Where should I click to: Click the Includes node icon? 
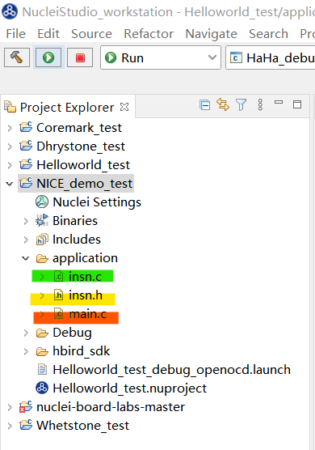[x=42, y=240]
